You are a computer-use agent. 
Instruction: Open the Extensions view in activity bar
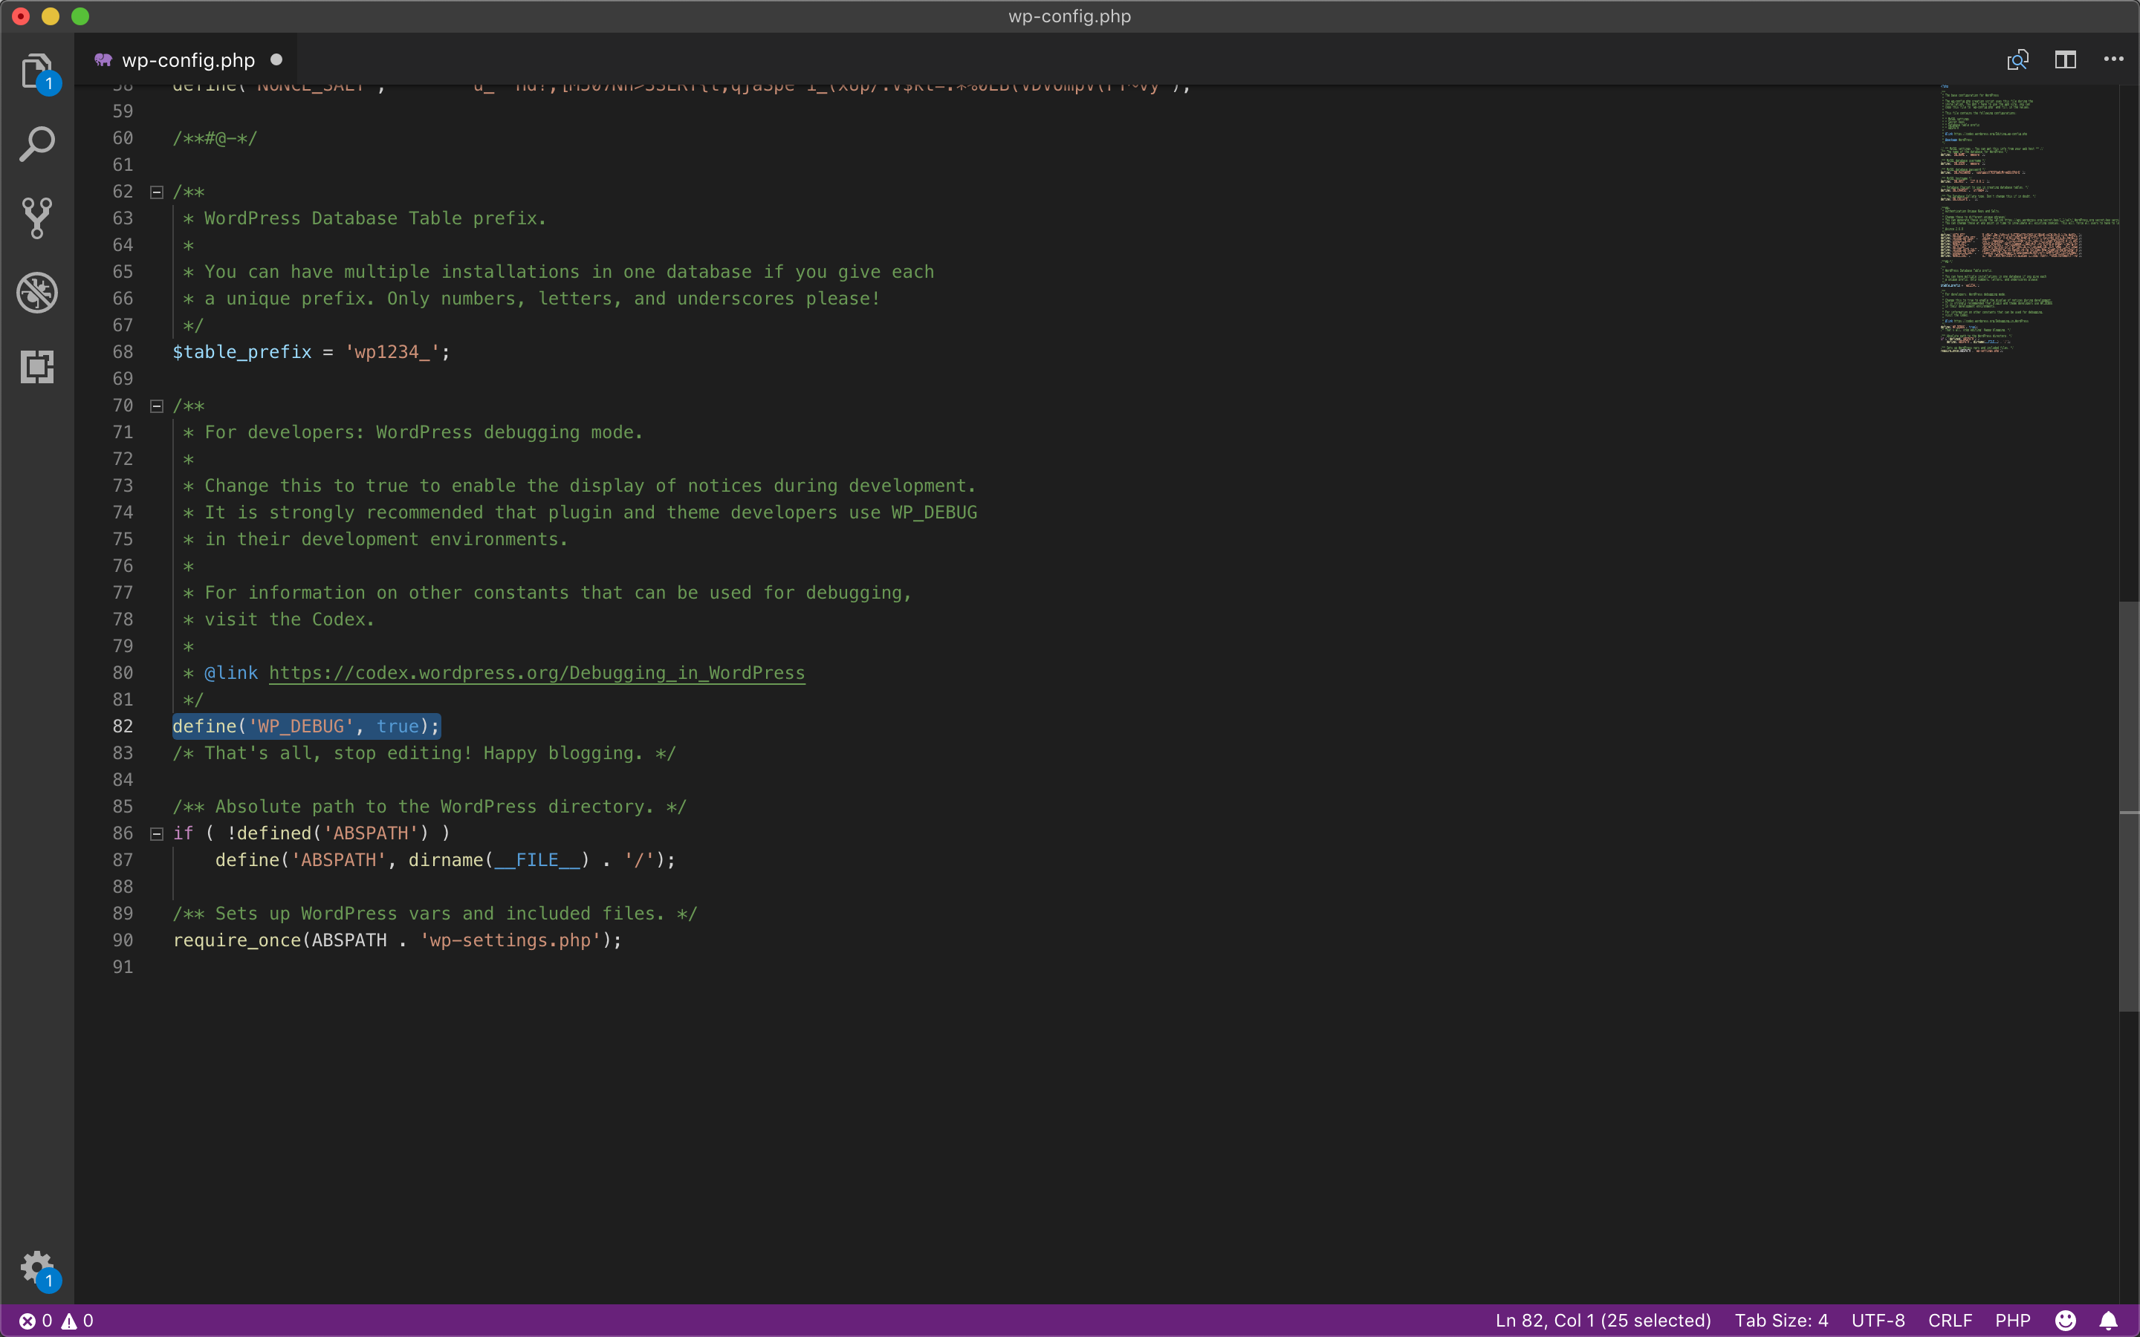tap(37, 366)
